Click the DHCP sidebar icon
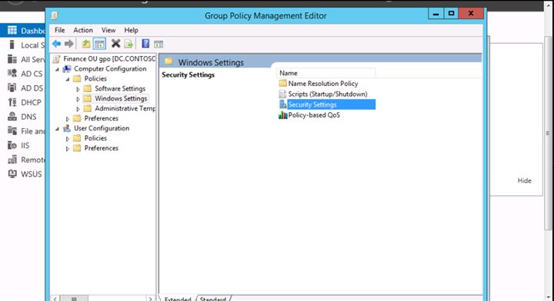The image size is (554, 301). point(12,102)
